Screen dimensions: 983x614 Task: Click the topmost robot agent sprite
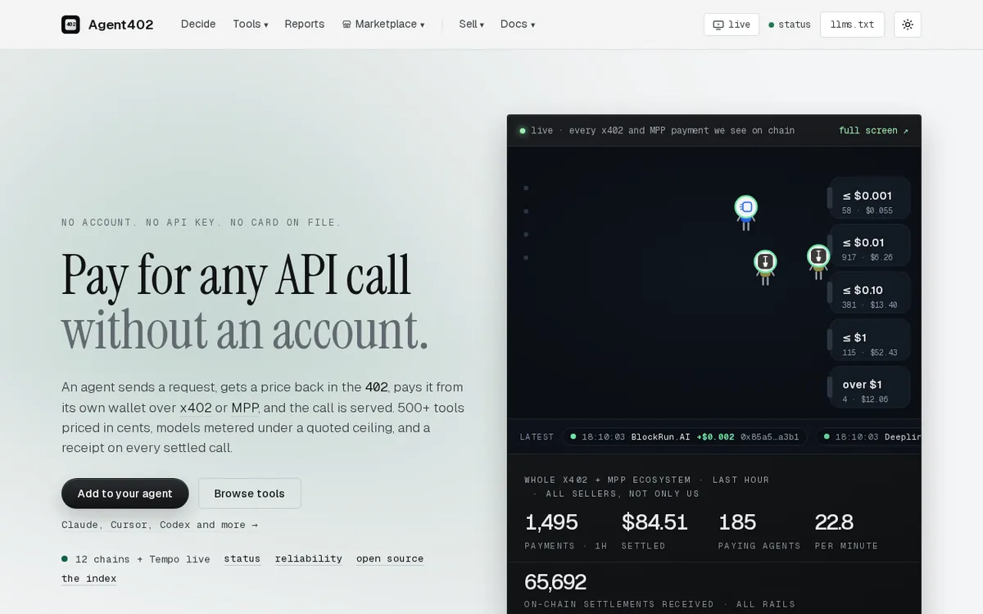(x=745, y=212)
